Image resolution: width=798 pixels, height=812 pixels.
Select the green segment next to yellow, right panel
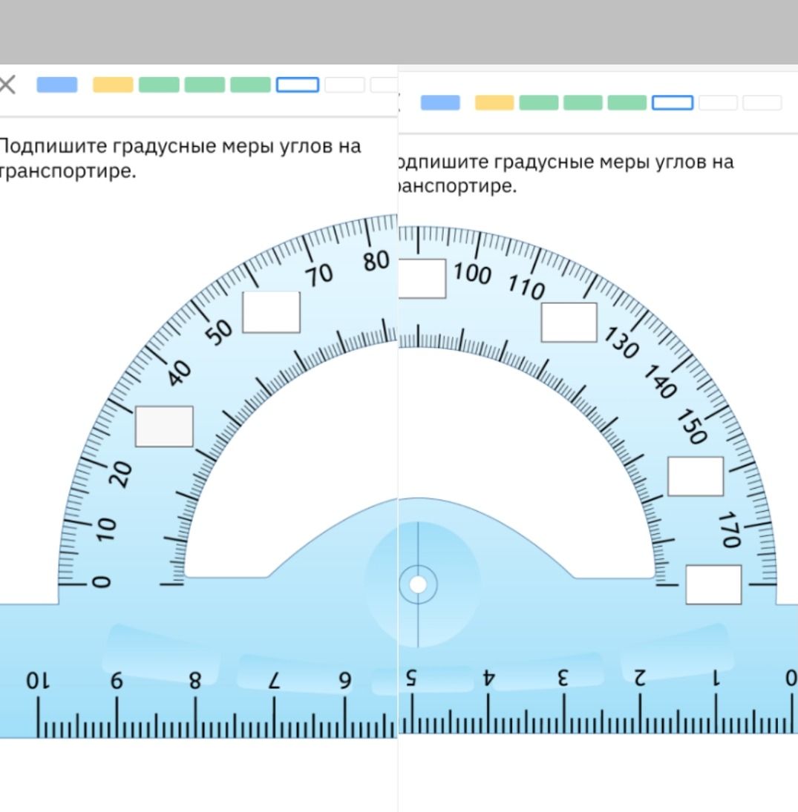click(539, 102)
